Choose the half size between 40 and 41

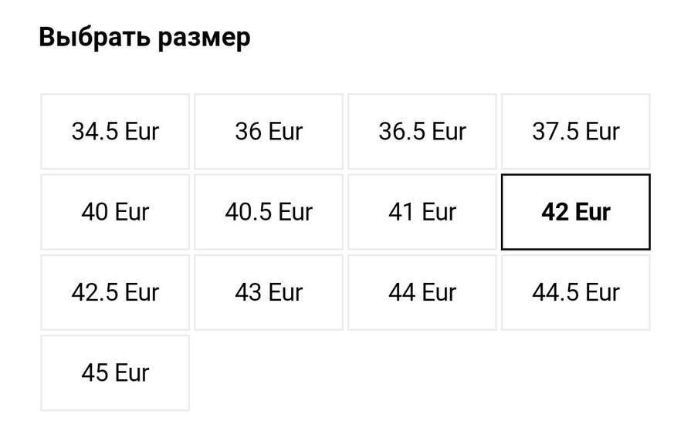269,212
